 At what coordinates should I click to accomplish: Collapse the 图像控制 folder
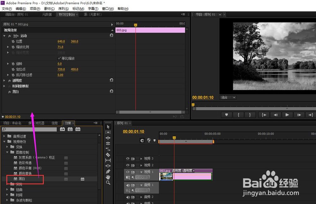tap(7, 152)
